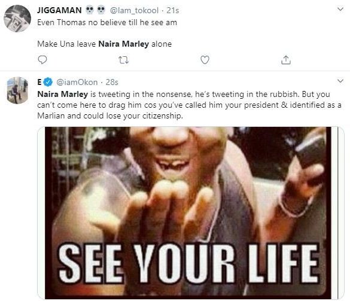Visit the @Iam_tokool handle
Image resolution: width=350 pixels, height=301 pixels.
(134, 10)
